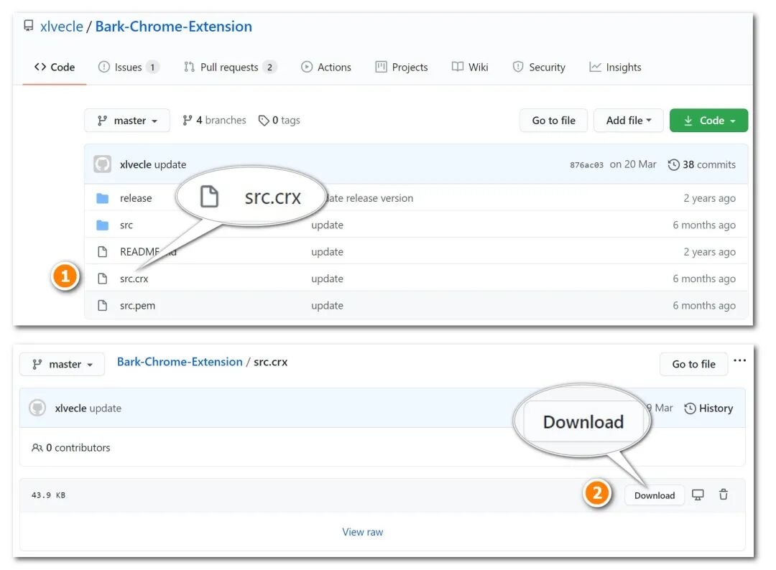Open the three-dot more options menu
The image size is (776, 570).
pos(739,360)
